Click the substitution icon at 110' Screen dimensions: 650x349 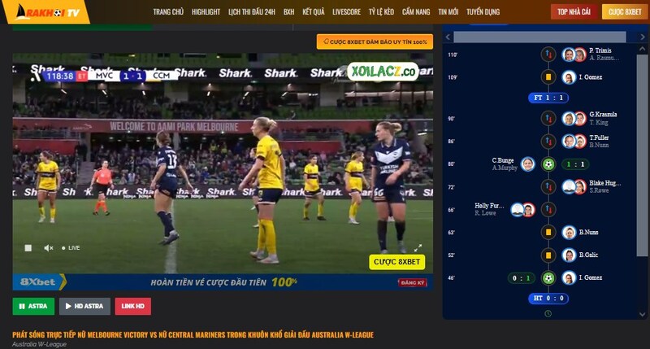[548, 54]
